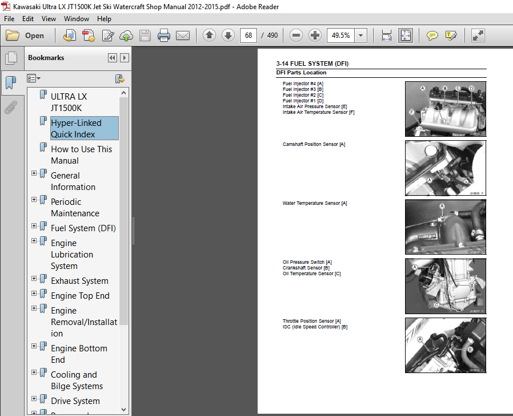The image size is (513, 416).
Task: Click bookmarks scrollbar down arrow
Action: pos(123,410)
